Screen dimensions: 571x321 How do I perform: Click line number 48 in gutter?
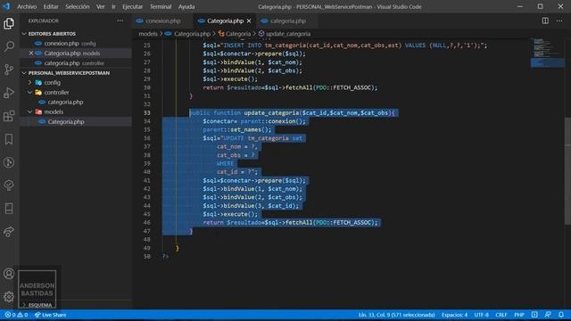(x=146, y=240)
